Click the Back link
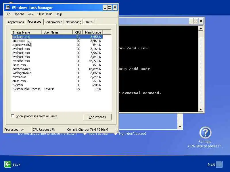This screenshot has height=172, width=230. 16,165
